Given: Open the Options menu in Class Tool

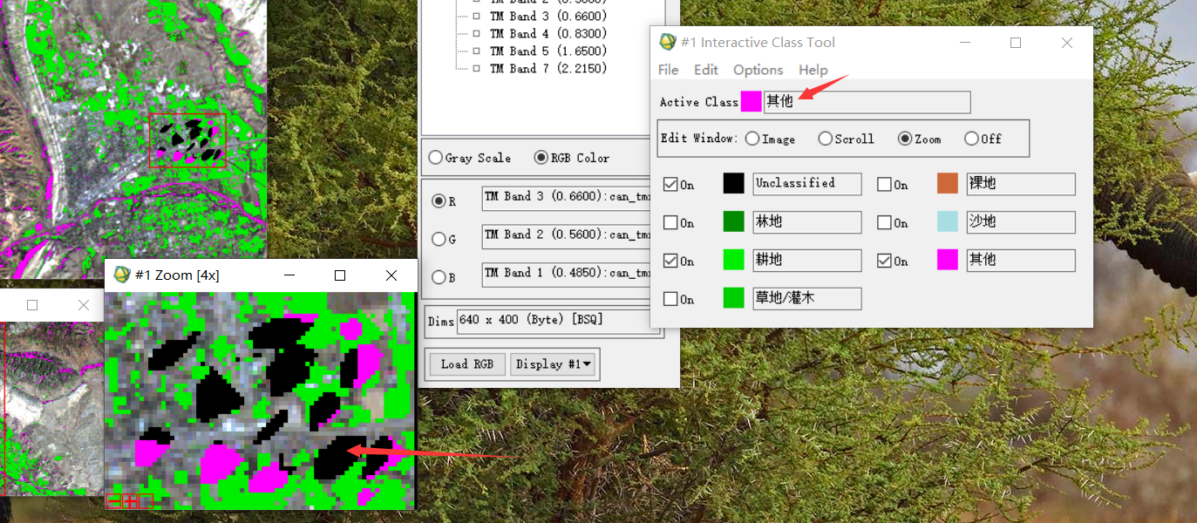Looking at the screenshot, I should point(758,70).
